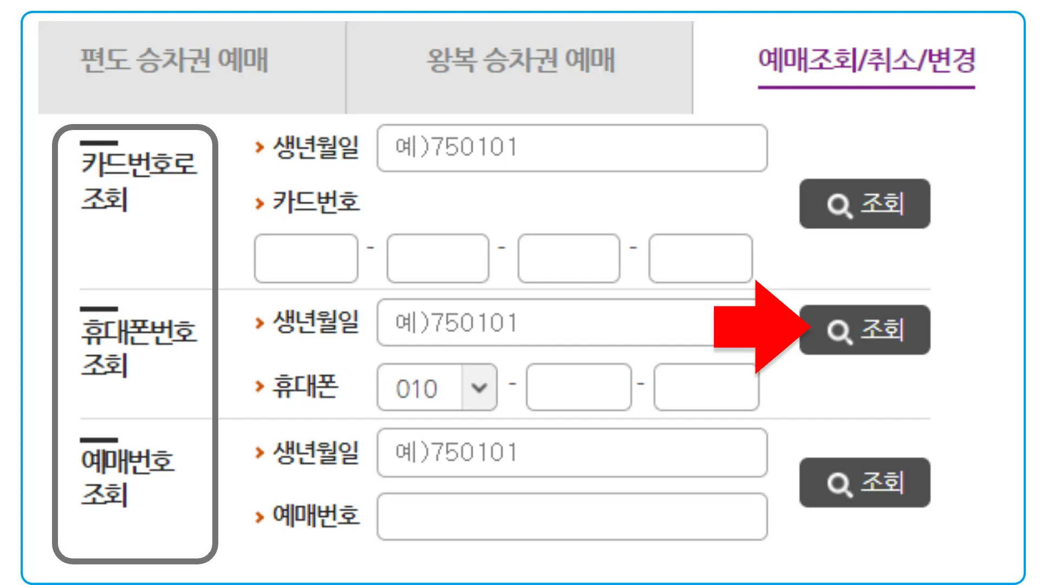Click the magnifier icon on reservation number 조회 button
The height and width of the screenshot is (585, 1040).
[x=838, y=484]
